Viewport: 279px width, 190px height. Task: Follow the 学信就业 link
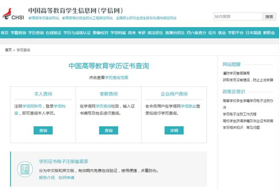point(188,106)
